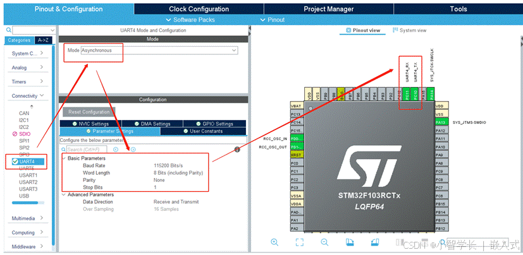Viewport: 523px width, 255px height.
Task: Select the Categories tab
Action: click(x=20, y=40)
